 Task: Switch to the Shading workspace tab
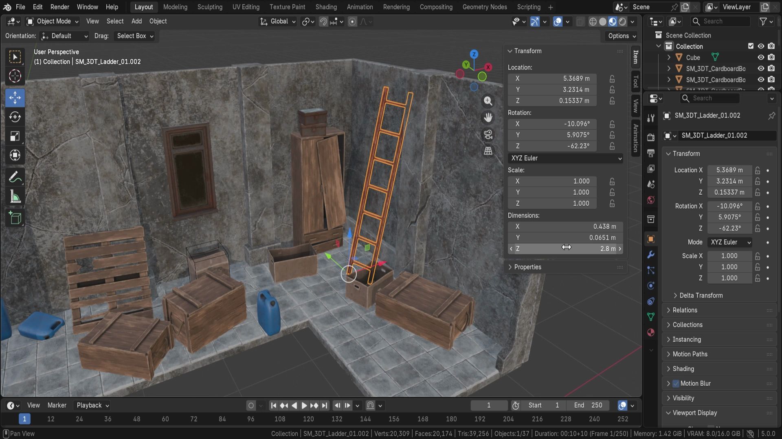pyautogui.click(x=326, y=7)
